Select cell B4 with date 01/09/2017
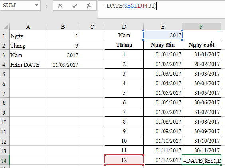 pyautogui.click(x=63, y=65)
